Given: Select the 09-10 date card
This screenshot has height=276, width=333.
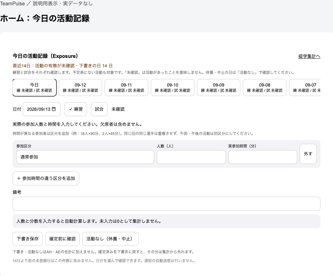Looking at the screenshot, I should [x=172, y=88].
